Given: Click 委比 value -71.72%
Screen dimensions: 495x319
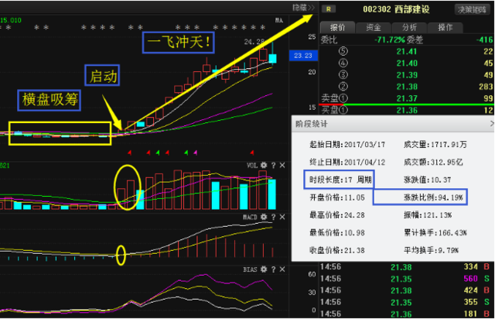Looking at the screenshot, I should tap(390, 39).
